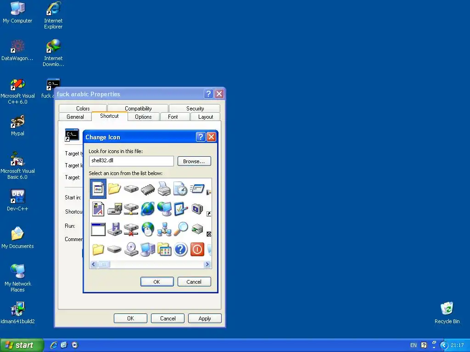Select the My Network Places icon
Screen dimensions: 470x352
point(17,278)
